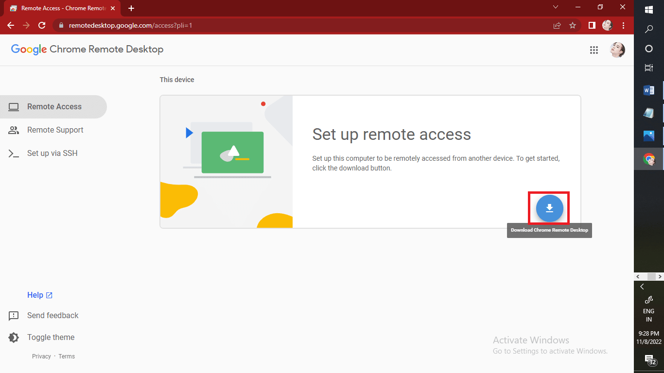Open the Help link

(x=34, y=295)
